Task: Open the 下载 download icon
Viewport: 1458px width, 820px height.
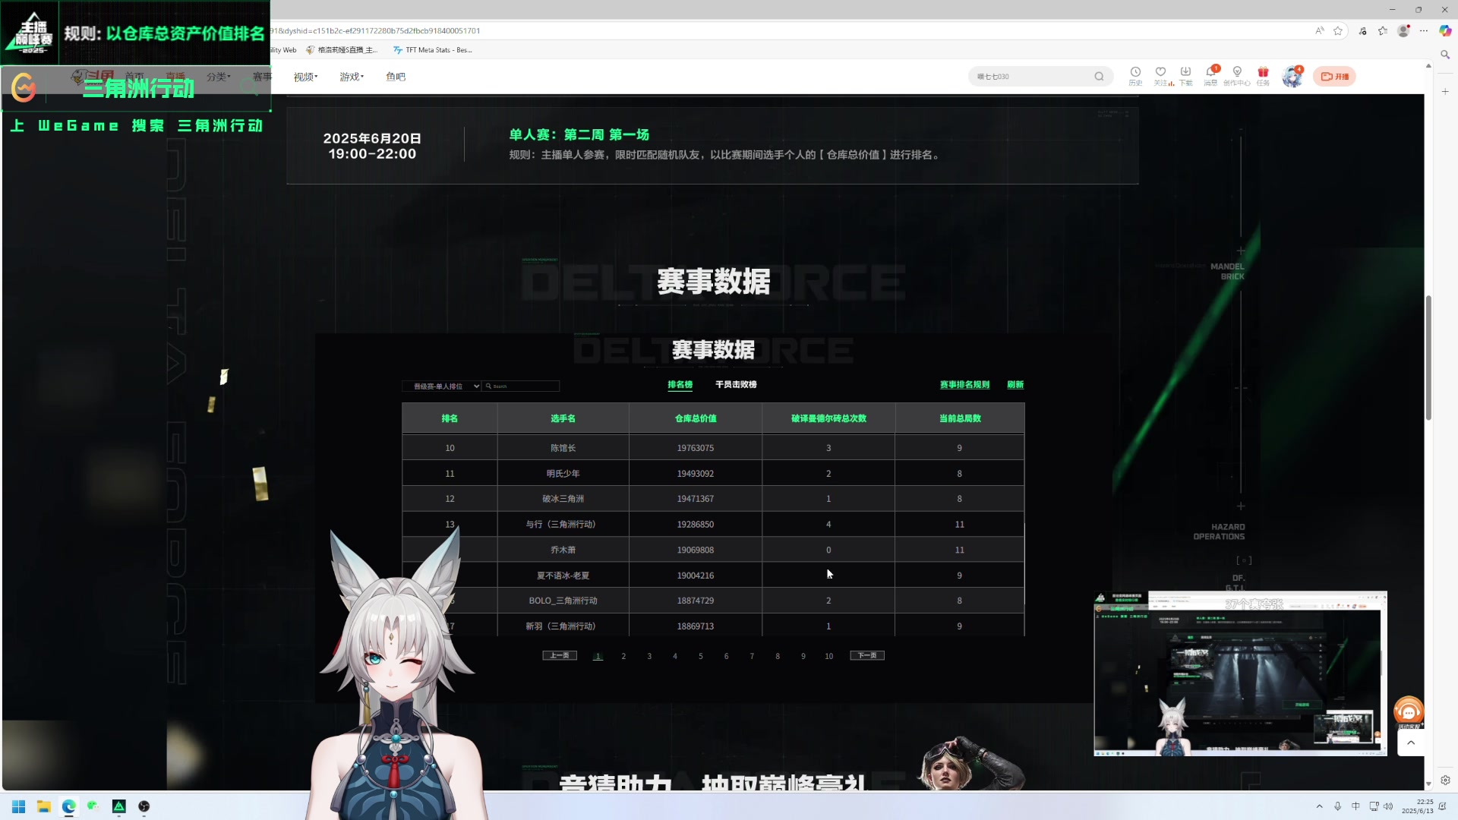Action: pyautogui.click(x=1185, y=76)
